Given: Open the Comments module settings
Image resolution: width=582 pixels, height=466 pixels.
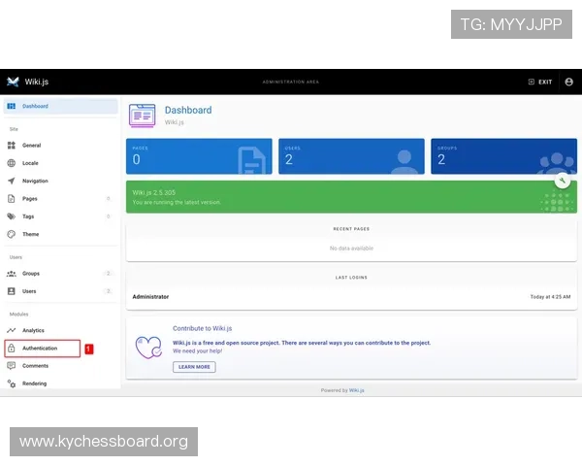Looking at the screenshot, I should 35,366.
